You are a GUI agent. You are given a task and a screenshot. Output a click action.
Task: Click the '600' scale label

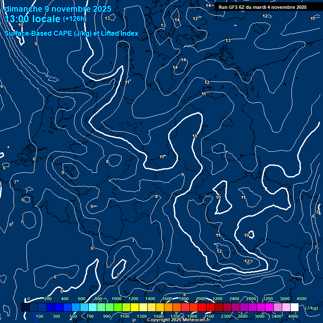[x=81, y=299]
